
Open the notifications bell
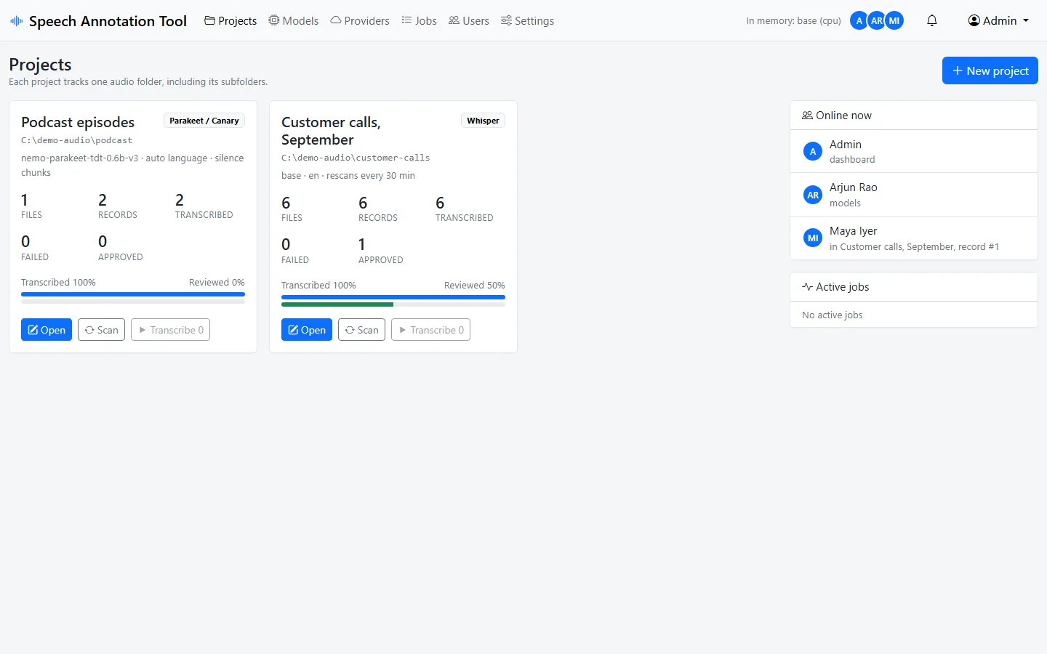coord(932,20)
